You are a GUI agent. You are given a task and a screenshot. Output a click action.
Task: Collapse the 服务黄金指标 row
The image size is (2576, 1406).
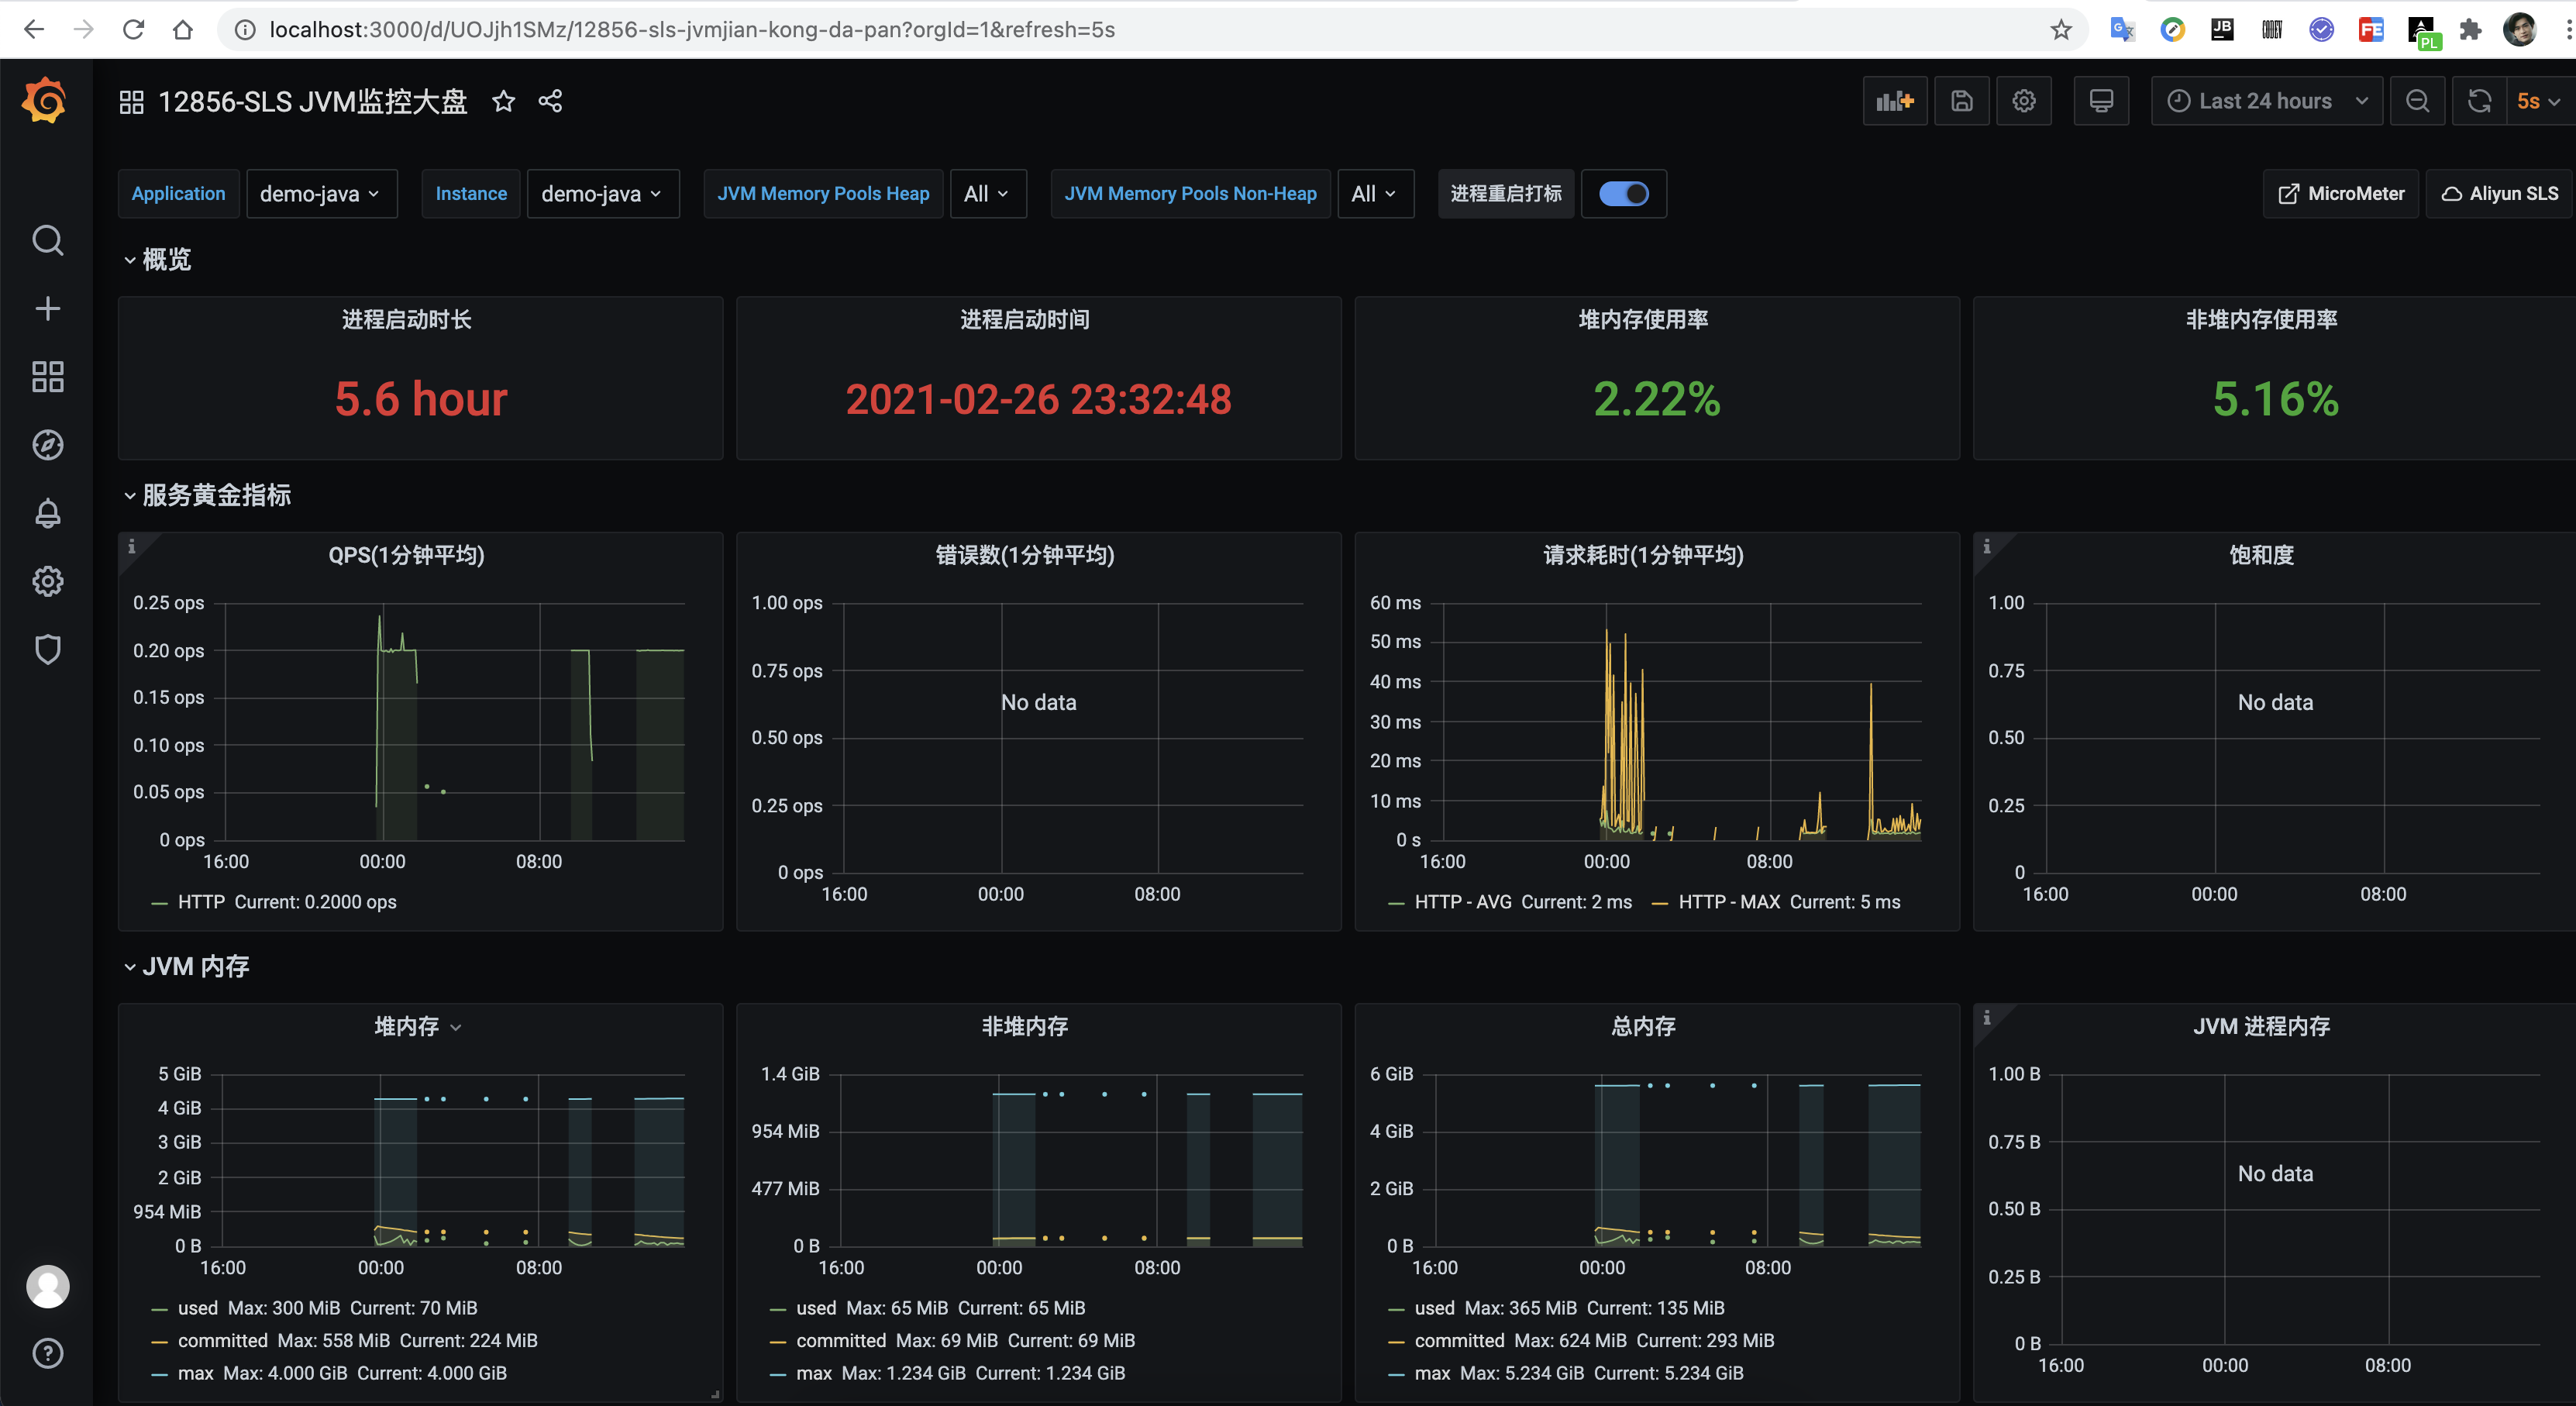tap(215, 495)
